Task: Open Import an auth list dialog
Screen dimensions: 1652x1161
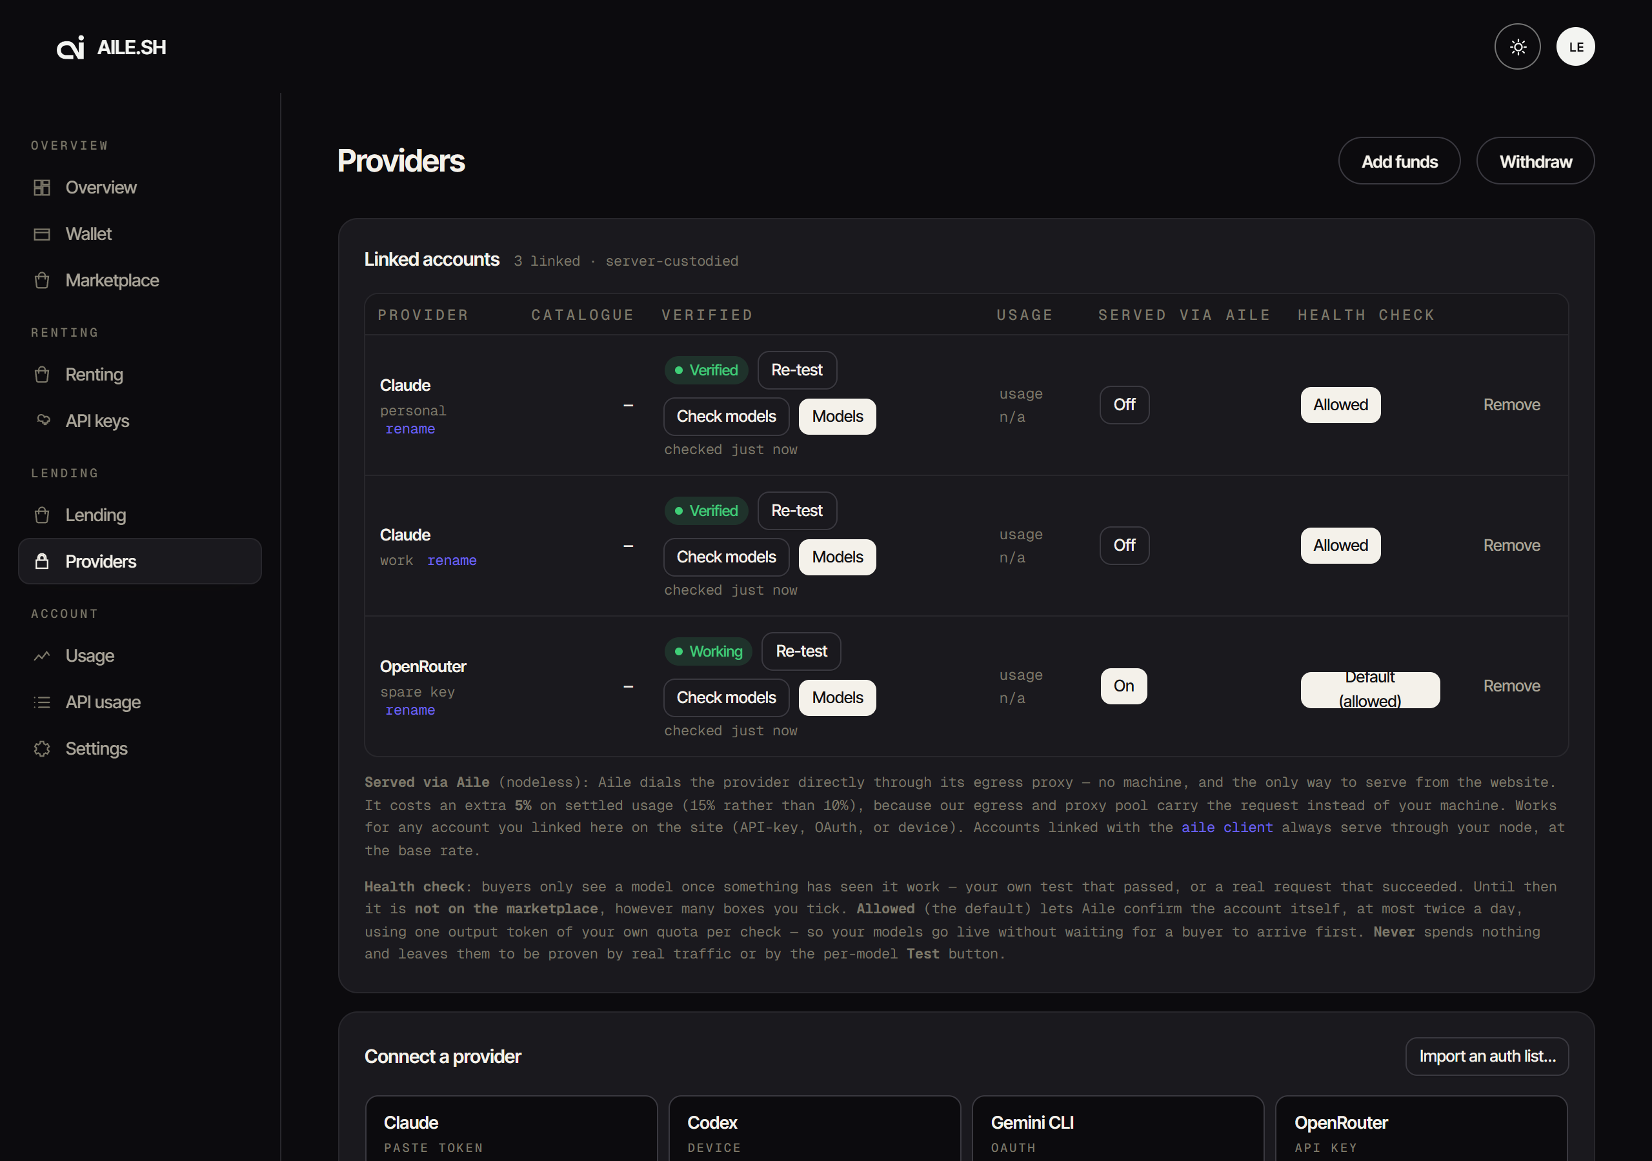Action: click(x=1487, y=1057)
